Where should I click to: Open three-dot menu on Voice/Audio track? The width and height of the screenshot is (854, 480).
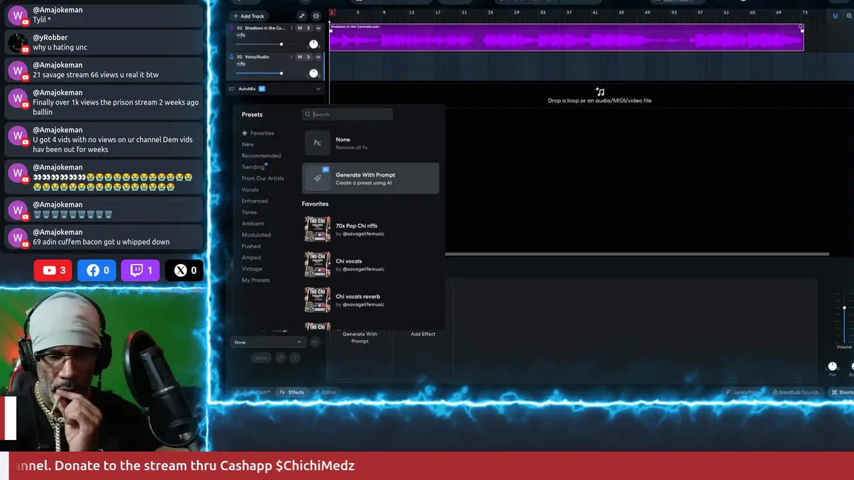click(292, 57)
